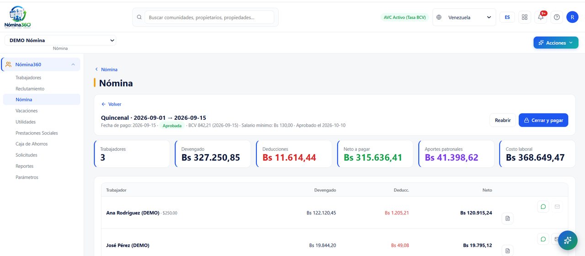The image size is (585, 256).
Task: Open Trabajadores in the sidebar
Action: [28, 78]
